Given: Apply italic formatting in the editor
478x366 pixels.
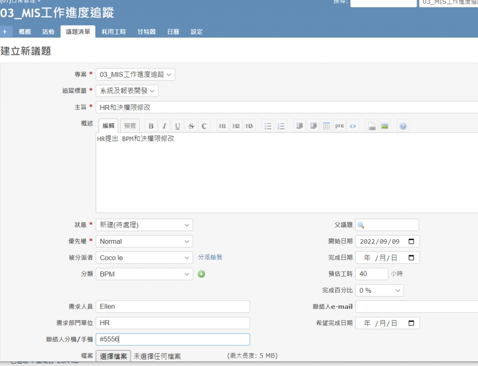Looking at the screenshot, I should point(164,126).
